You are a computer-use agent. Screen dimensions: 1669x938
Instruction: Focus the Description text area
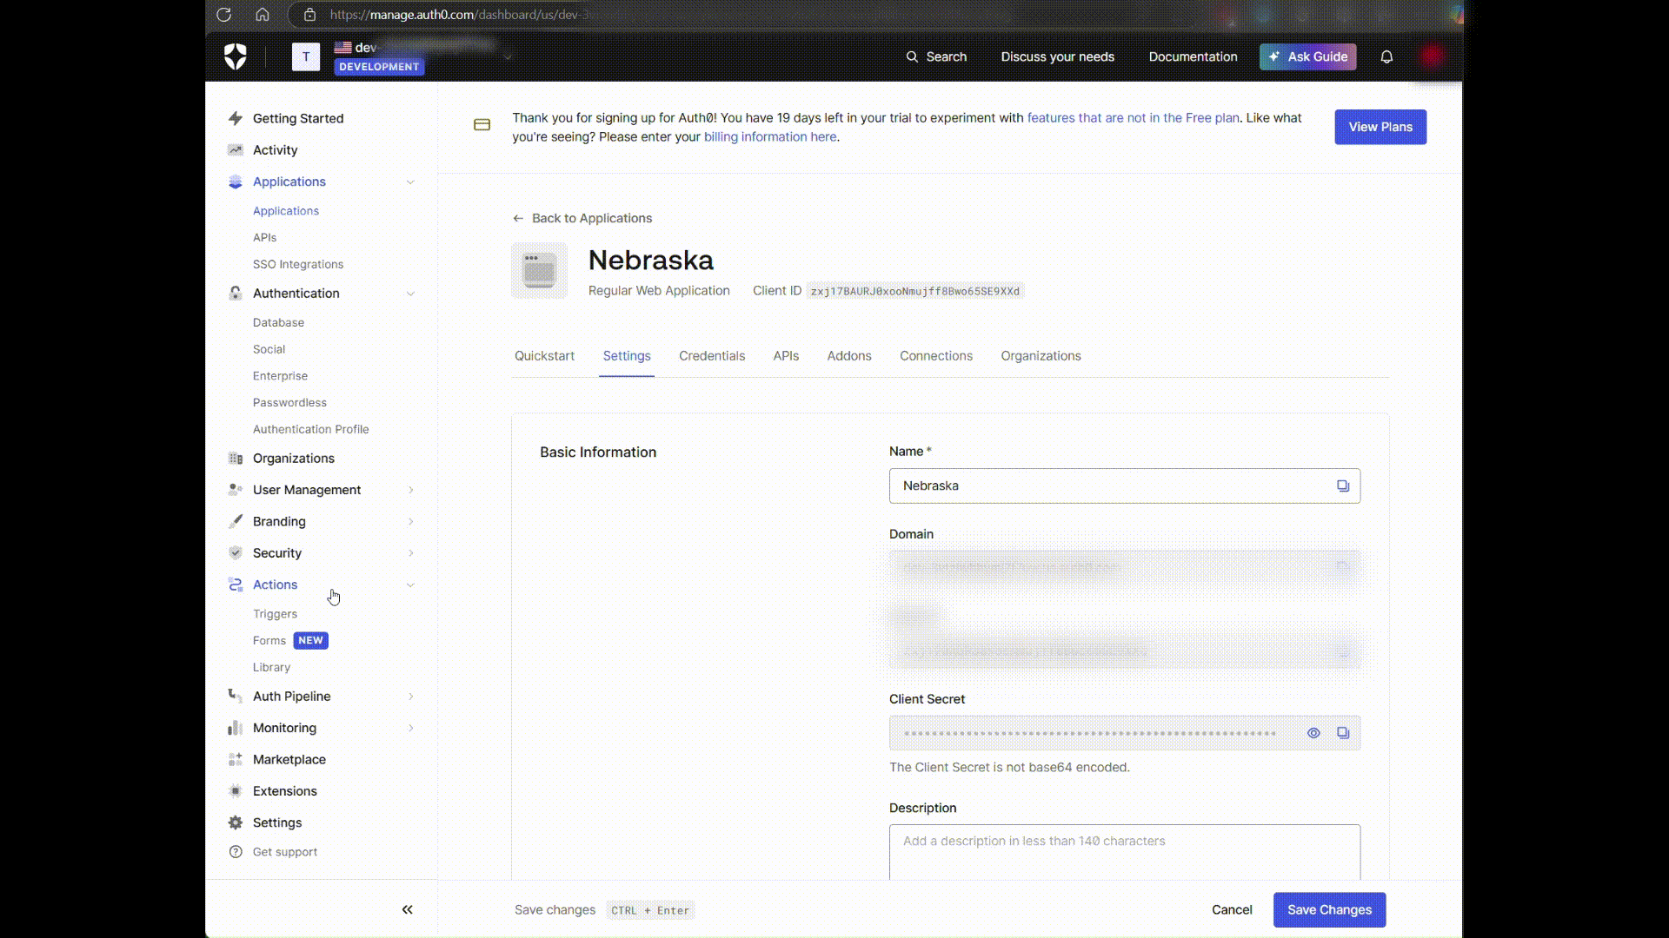[1124, 853]
